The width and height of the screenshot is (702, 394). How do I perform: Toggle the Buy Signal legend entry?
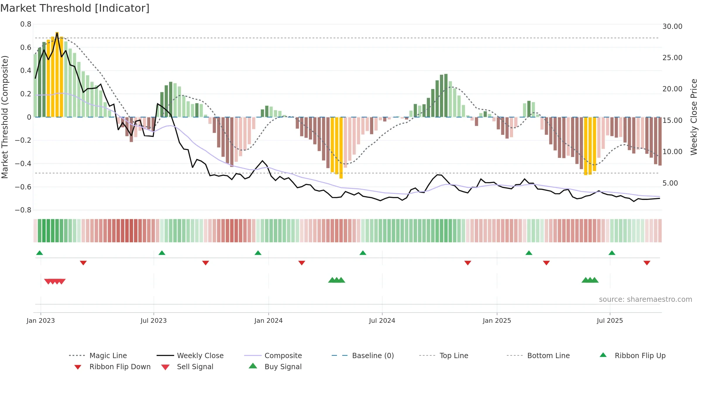coord(275,367)
